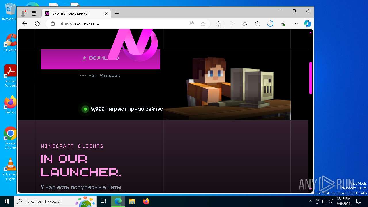Close the NewLauncher tab

(x=106, y=14)
